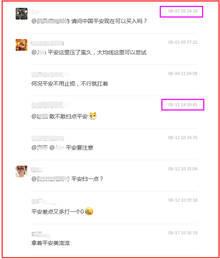Click timestamp 08-11 14:59:45

[x=183, y=105]
